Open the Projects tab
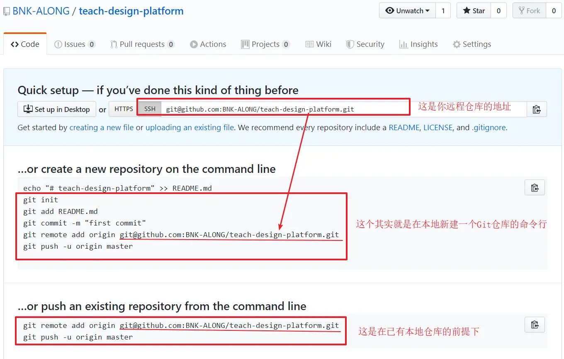Screen dimensions: 564x359 point(265,44)
